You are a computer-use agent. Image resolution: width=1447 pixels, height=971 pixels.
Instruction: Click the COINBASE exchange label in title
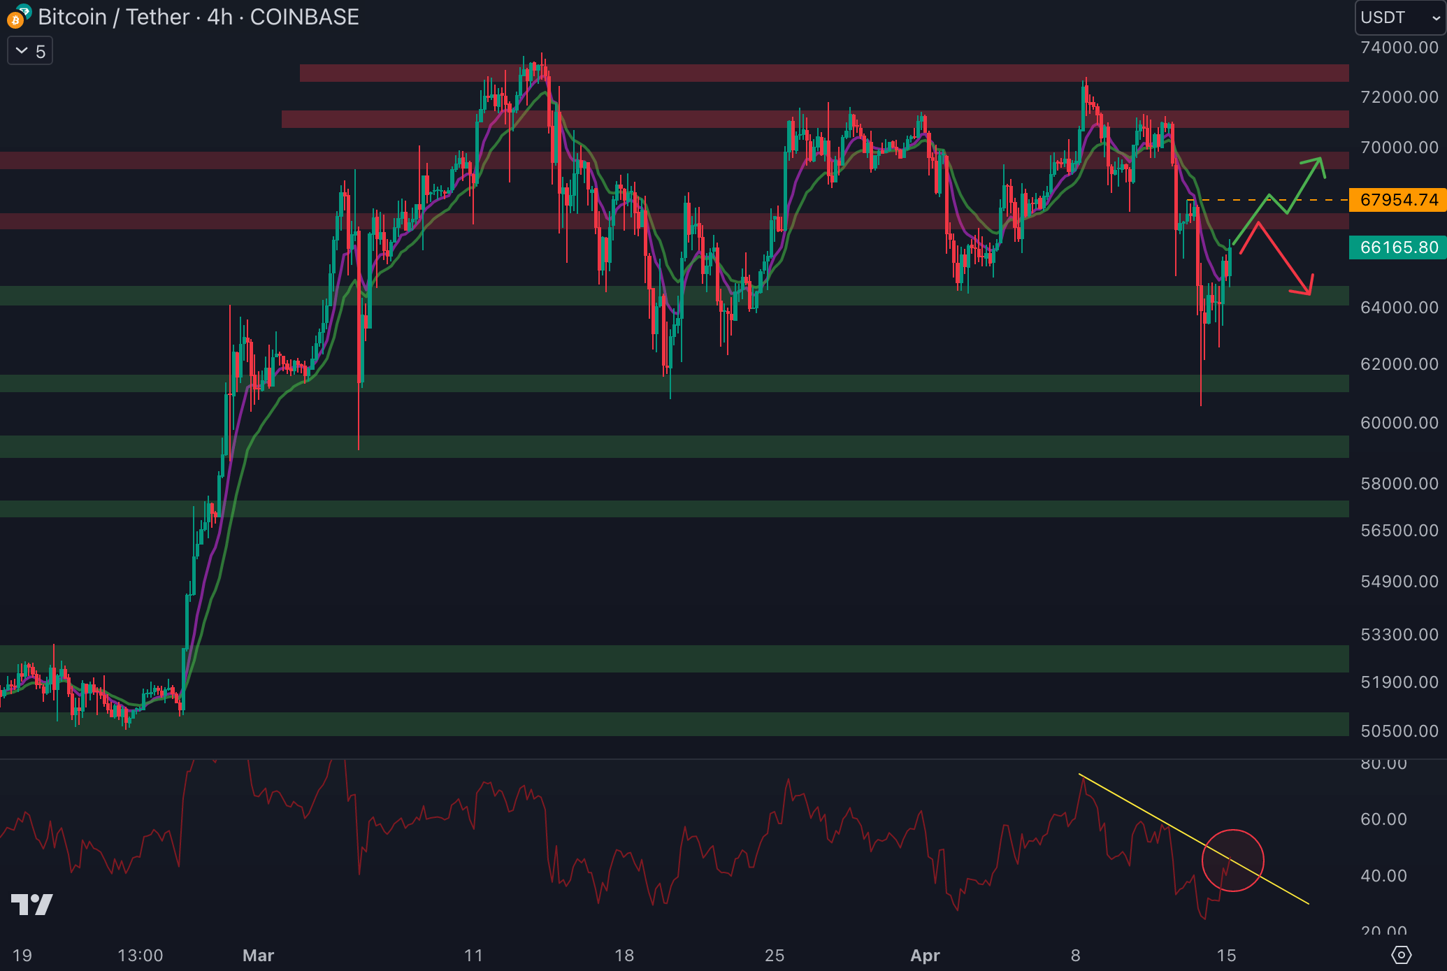pos(304,17)
